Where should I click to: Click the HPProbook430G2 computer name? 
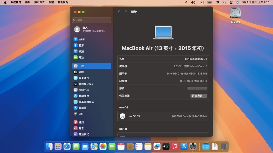coord(196,59)
